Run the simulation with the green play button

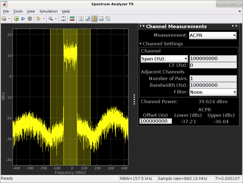click(16, 19)
